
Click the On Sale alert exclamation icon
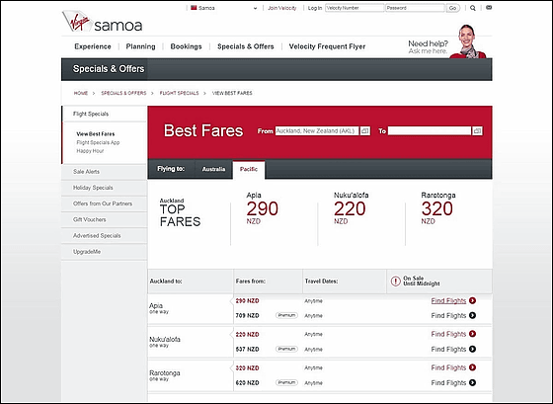point(395,282)
